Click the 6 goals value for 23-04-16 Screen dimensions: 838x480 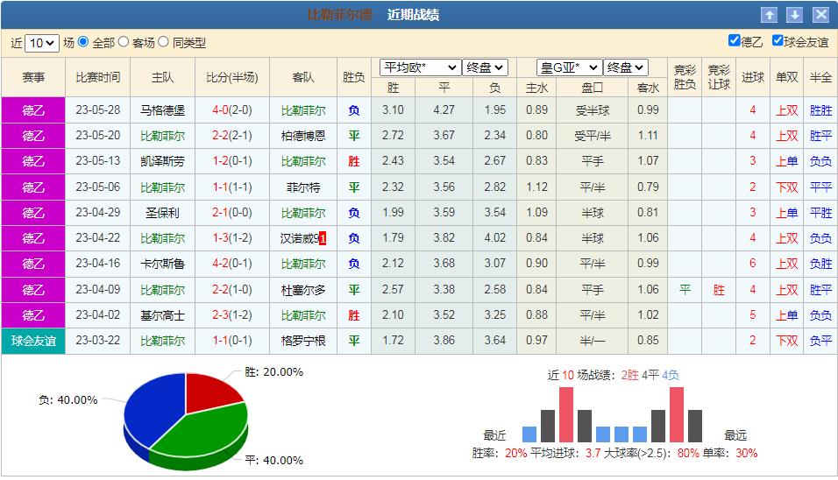752,264
